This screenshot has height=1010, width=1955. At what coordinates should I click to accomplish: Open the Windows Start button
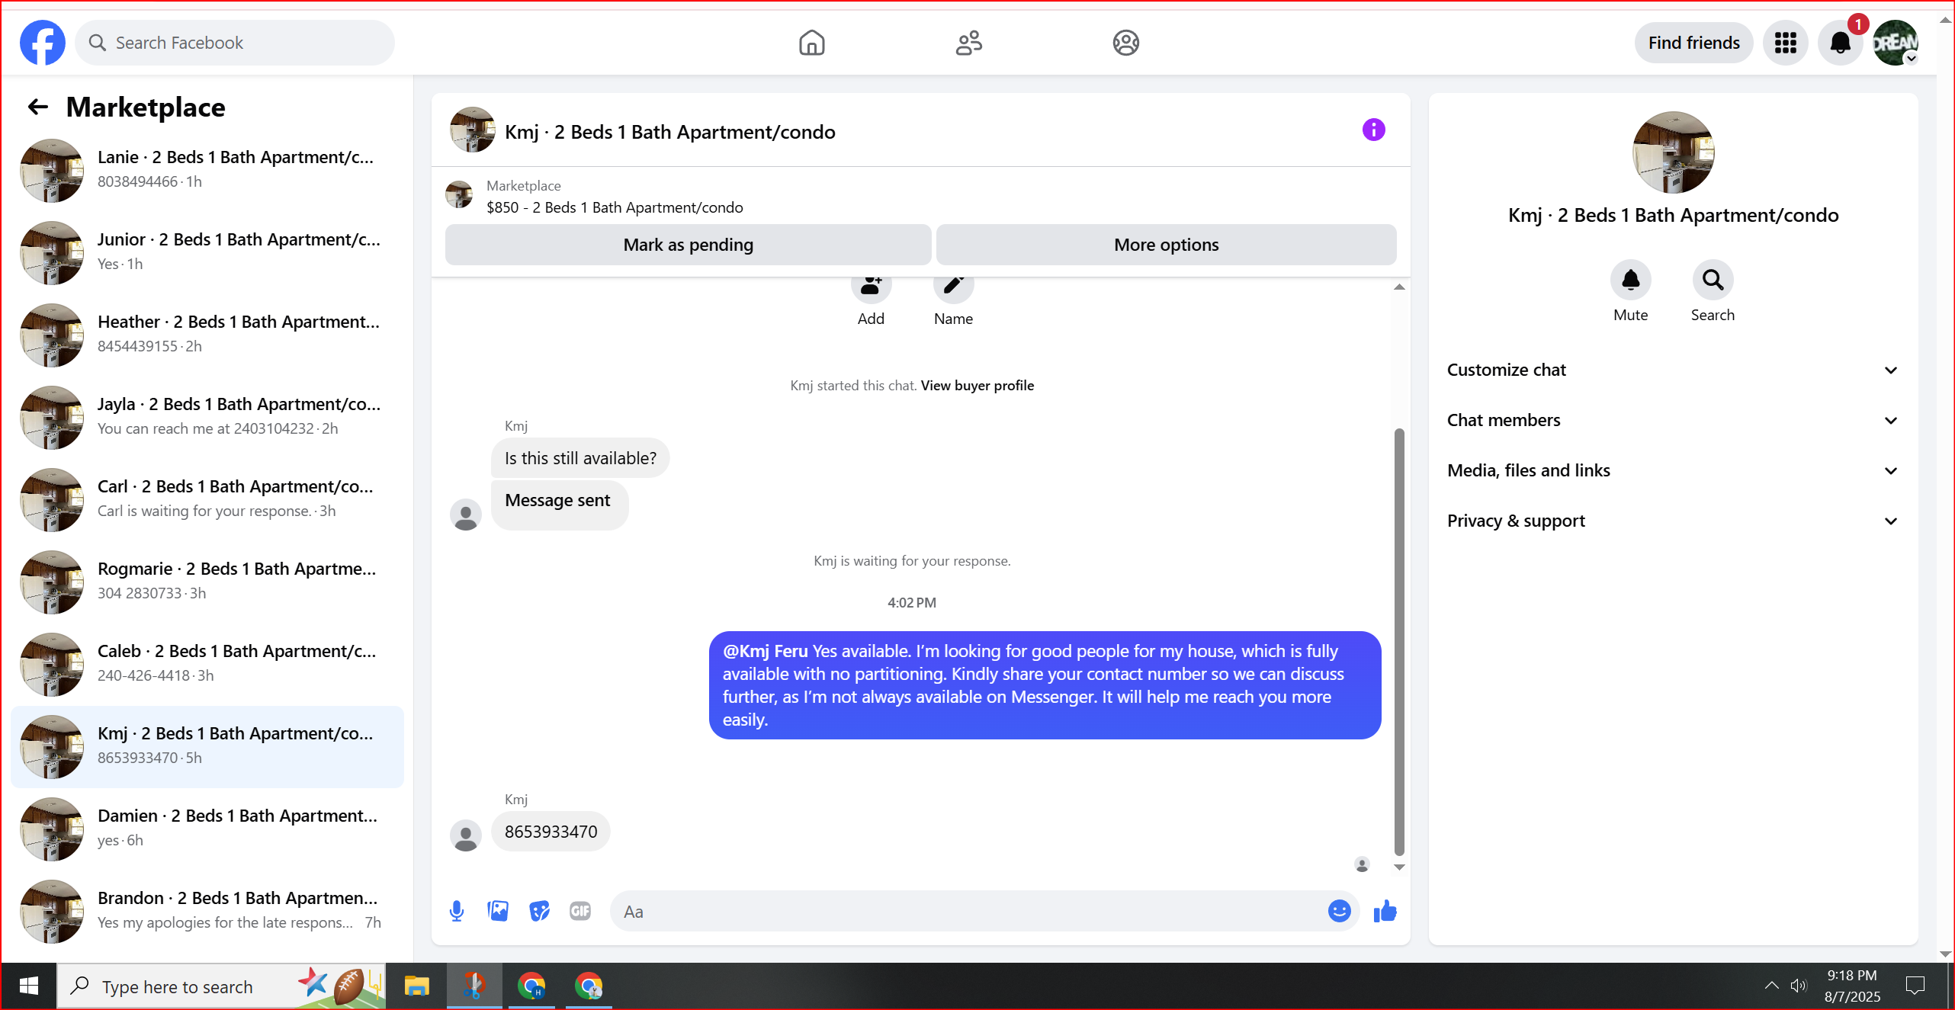pos(29,986)
